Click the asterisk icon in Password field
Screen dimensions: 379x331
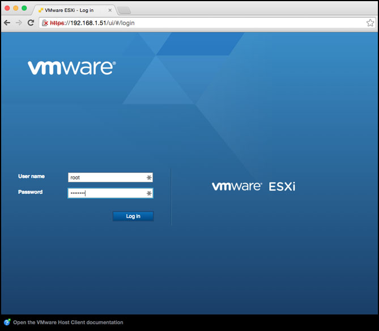(x=149, y=193)
